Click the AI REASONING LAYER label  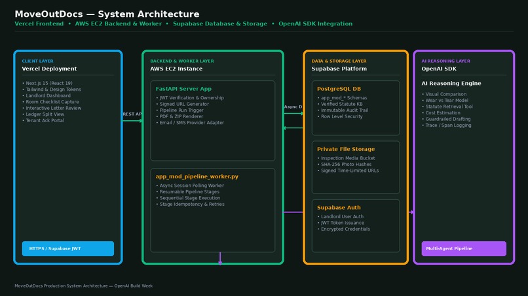(446, 61)
